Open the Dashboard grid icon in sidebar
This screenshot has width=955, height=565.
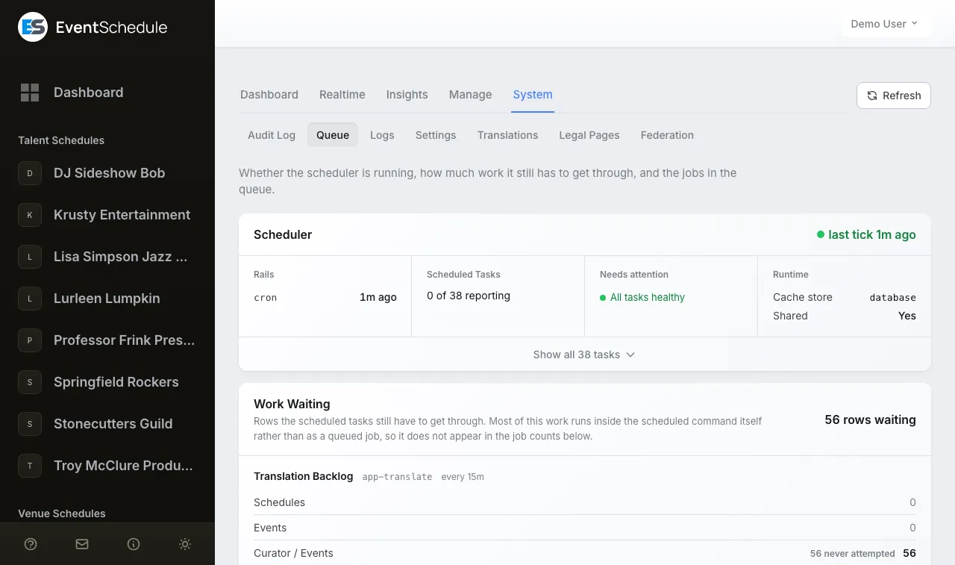pyautogui.click(x=30, y=93)
